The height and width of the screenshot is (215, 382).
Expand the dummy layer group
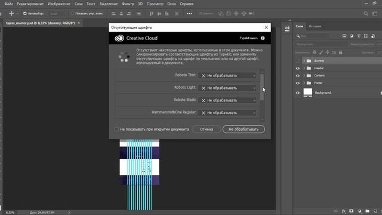(304, 61)
